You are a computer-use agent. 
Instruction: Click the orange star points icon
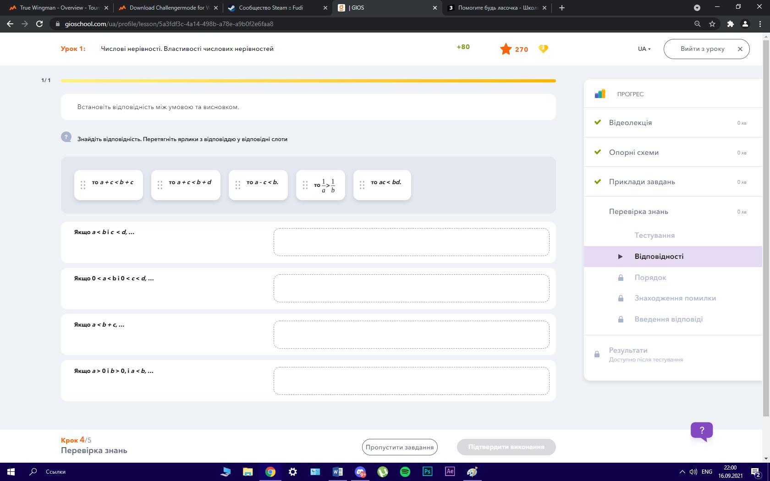point(506,49)
